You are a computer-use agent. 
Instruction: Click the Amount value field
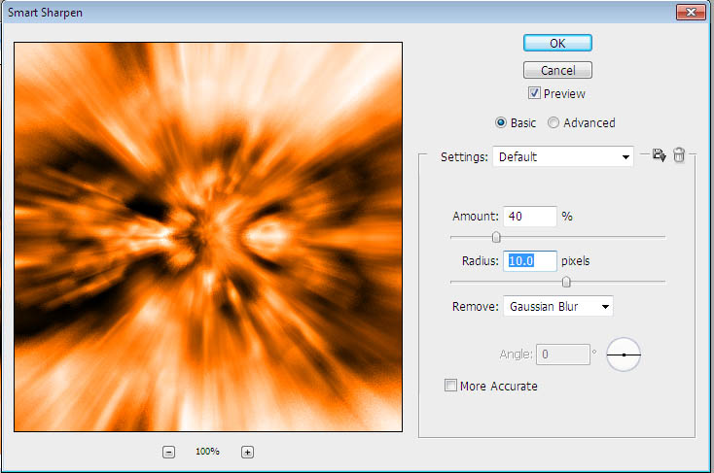(x=530, y=216)
